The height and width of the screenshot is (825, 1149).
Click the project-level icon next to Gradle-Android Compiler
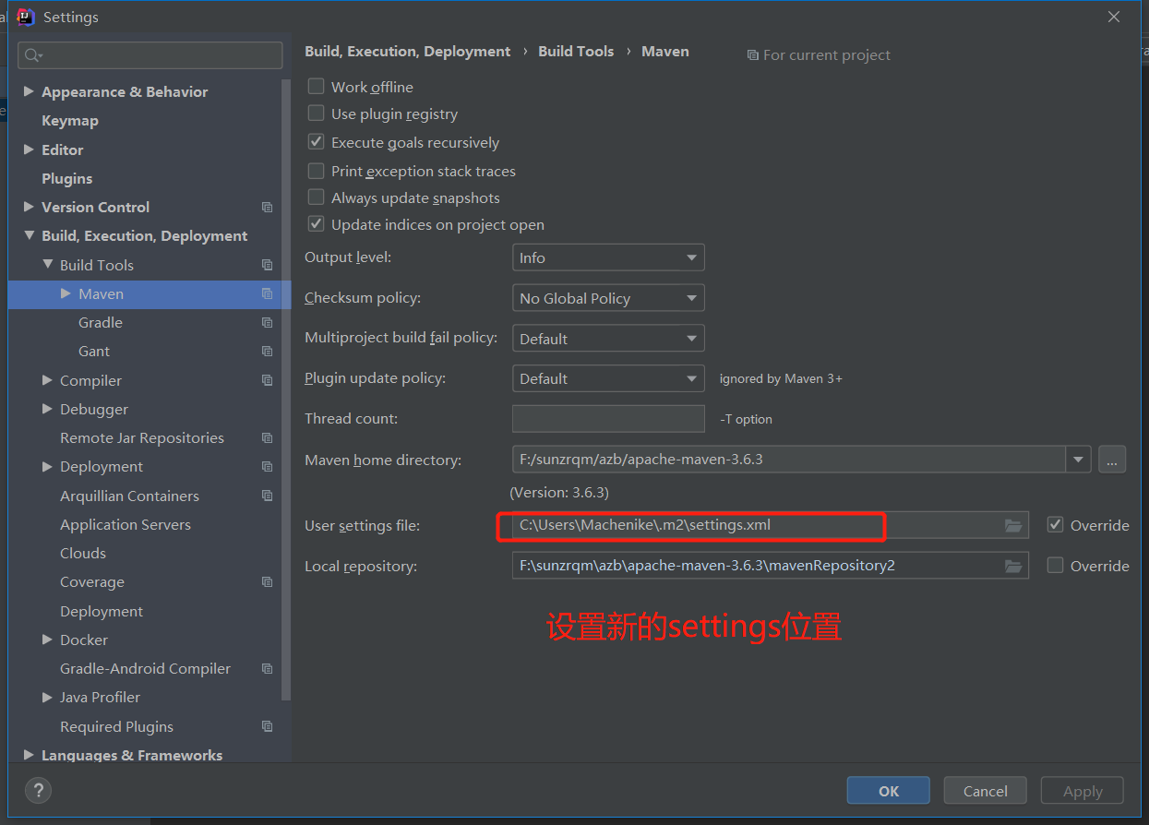pos(267,668)
